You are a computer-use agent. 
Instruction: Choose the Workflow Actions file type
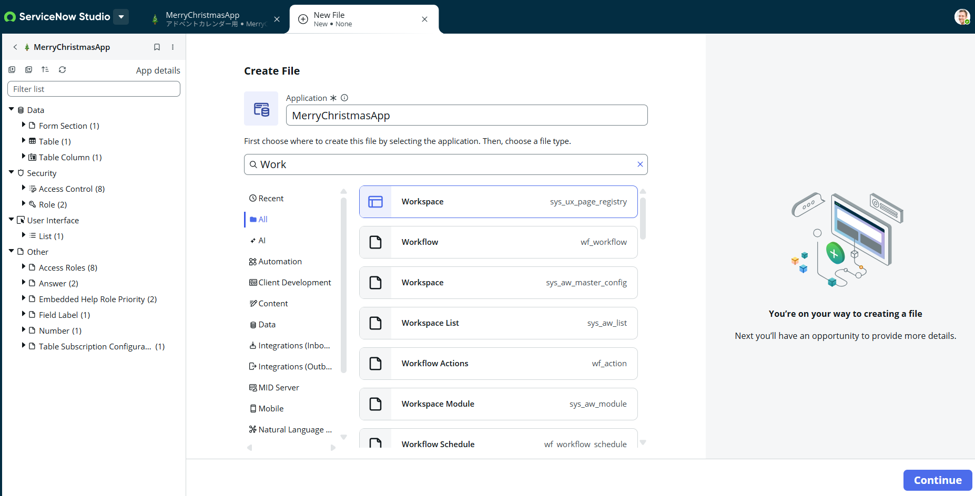tap(498, 364)
